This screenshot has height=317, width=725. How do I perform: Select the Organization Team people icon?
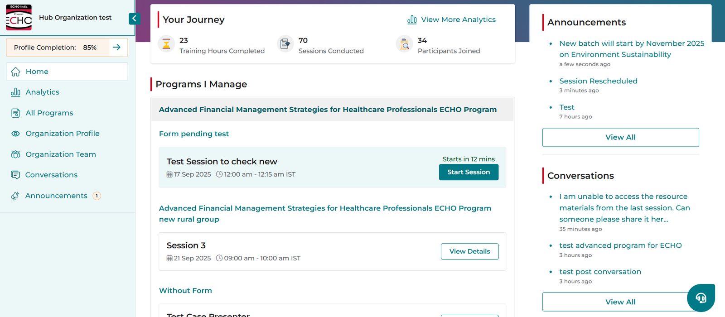coord(15,154)
